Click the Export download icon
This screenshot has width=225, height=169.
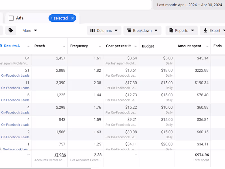[x=205, y=30]
